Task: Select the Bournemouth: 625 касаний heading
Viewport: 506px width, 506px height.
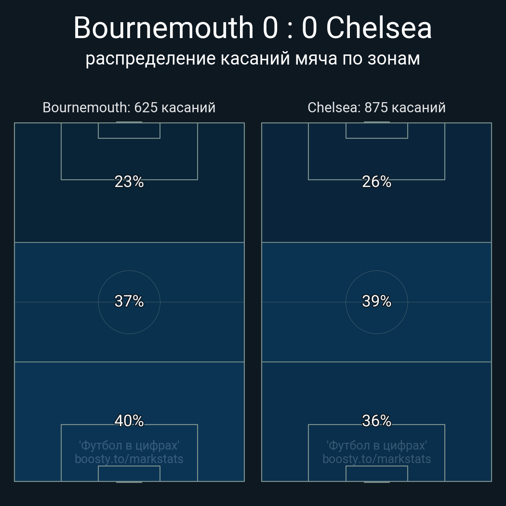Action: pos(129,107)
